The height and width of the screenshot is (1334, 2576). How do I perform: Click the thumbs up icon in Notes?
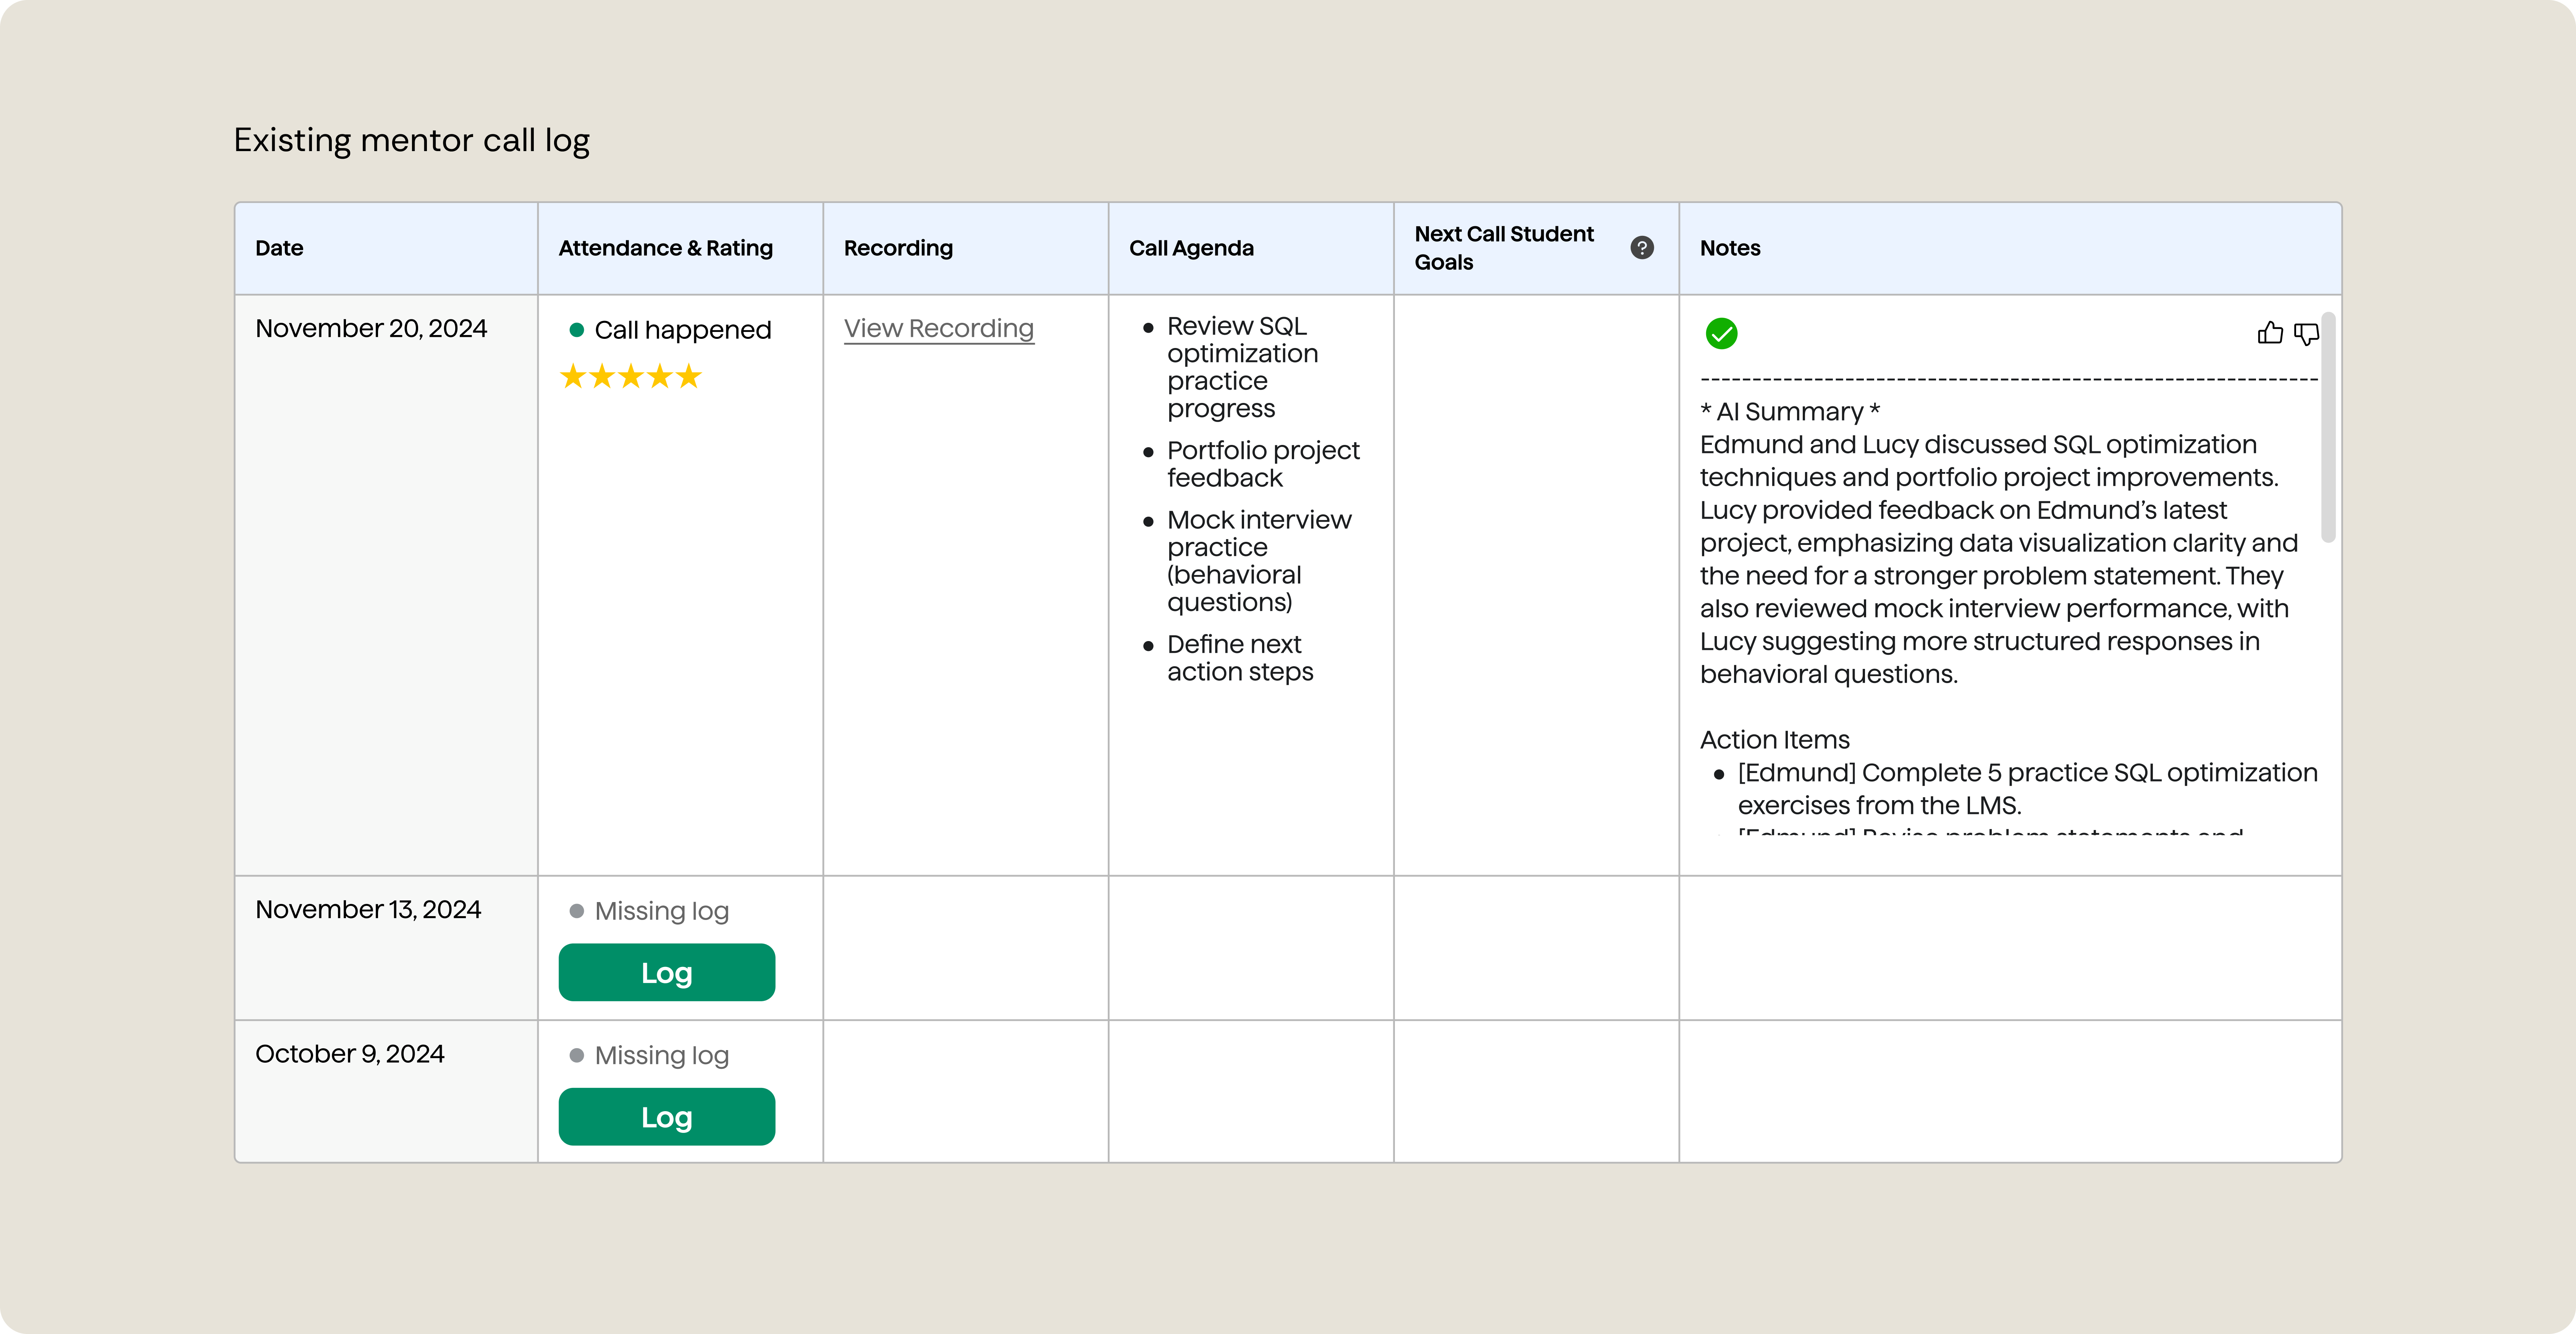pyautogui.click(x=2270, y=333)
